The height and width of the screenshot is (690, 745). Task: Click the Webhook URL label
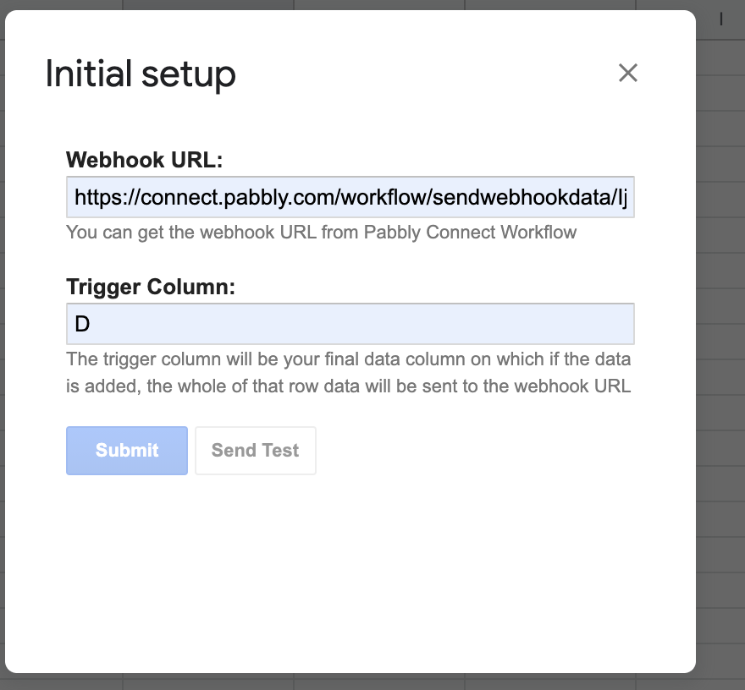145,160
